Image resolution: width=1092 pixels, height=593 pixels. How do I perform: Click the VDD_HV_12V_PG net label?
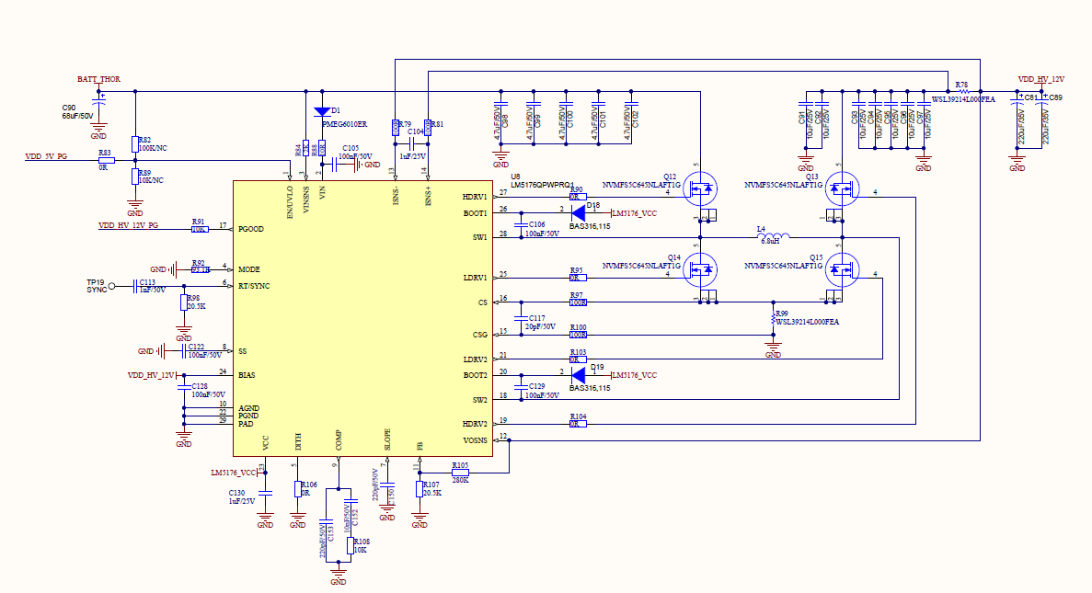point(128,225)
